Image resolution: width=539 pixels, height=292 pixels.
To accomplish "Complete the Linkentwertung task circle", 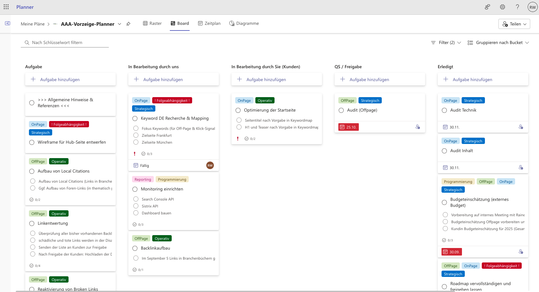I will 32,223.
